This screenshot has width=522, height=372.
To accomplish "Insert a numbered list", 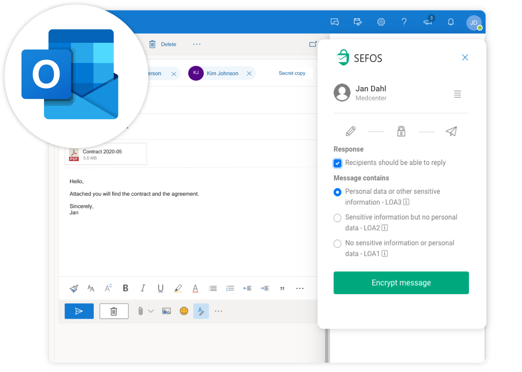I will tap(230, 288).
